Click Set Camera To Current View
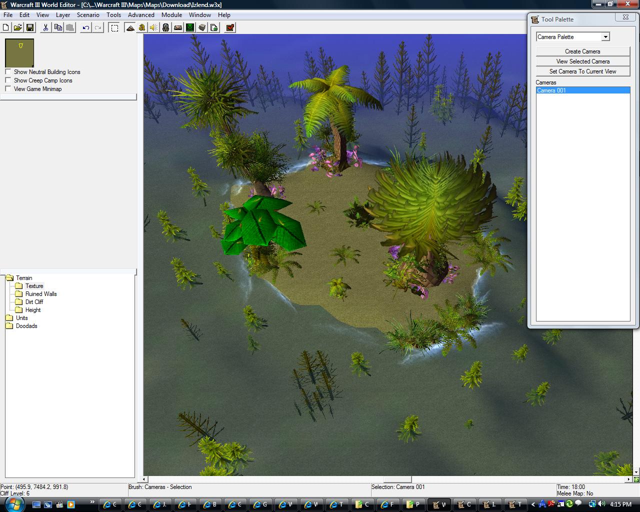The width and height of the screenshot is (640, 512). (x=583, y=71)
